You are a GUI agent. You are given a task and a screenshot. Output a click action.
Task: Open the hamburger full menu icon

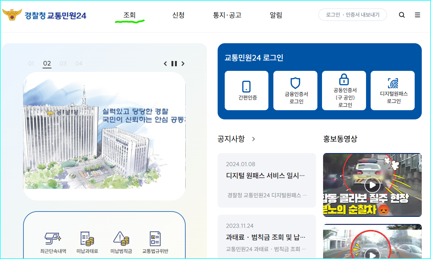418,15
